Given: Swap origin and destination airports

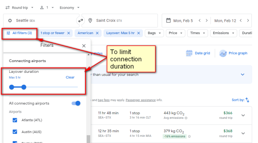Looking at the screenshot, I should [x=80, y=21].
